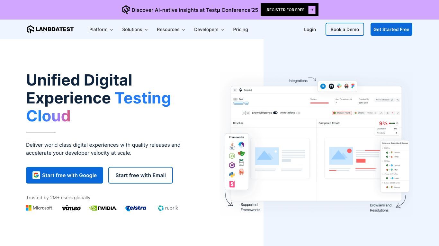Select the Java framework icon
This screenshot has height=246, width=439.
pyautogui.click(x=232, y=146)
